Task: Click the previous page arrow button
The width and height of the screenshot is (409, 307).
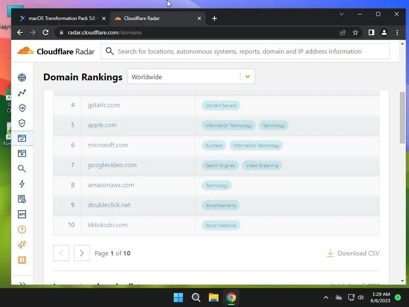Action: 61,253
